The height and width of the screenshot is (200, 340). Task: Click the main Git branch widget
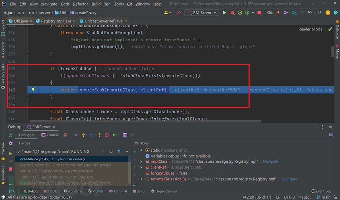tap(324, 197)
